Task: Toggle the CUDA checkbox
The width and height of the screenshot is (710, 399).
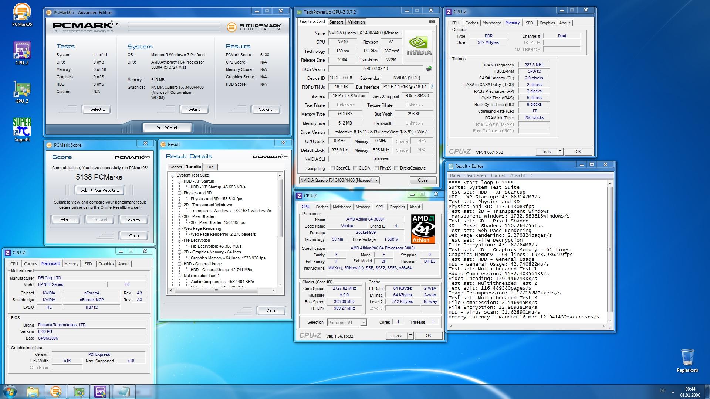Action: 355,168
